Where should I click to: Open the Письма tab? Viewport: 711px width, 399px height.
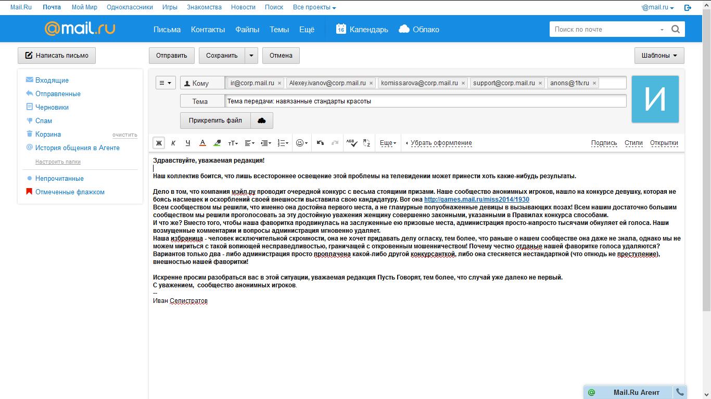tap(167, 30)
